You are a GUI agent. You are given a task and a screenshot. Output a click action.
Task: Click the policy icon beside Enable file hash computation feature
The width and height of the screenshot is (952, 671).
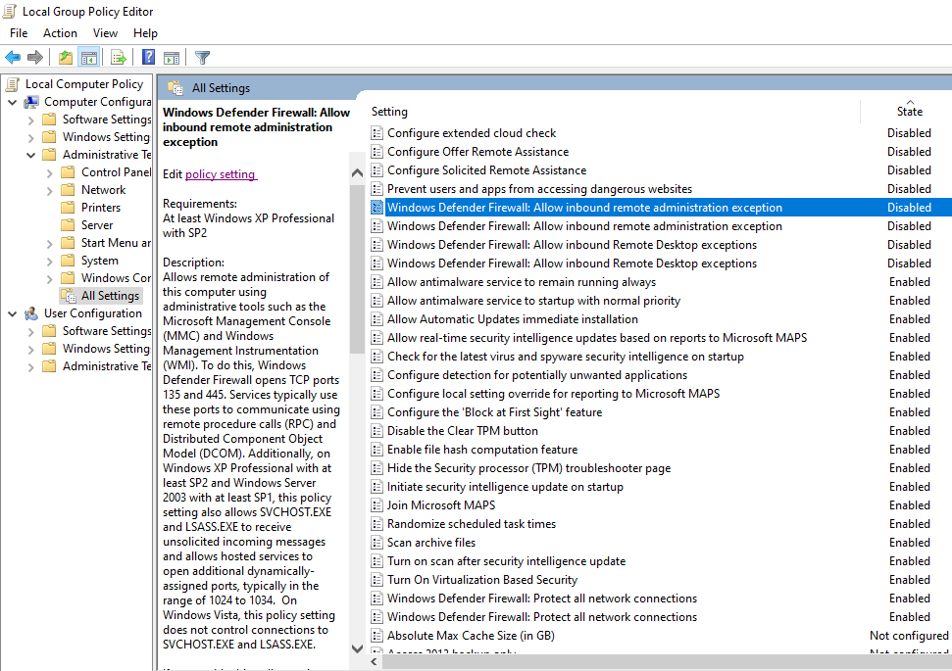tap(377, 450)
